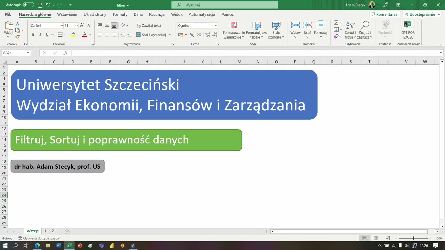Toggle the Autozapis switch
Screen dimensions: 445x250
29,5
